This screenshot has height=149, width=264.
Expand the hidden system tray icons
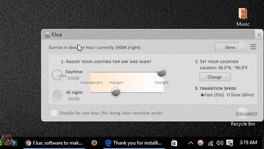pos(191,143)
